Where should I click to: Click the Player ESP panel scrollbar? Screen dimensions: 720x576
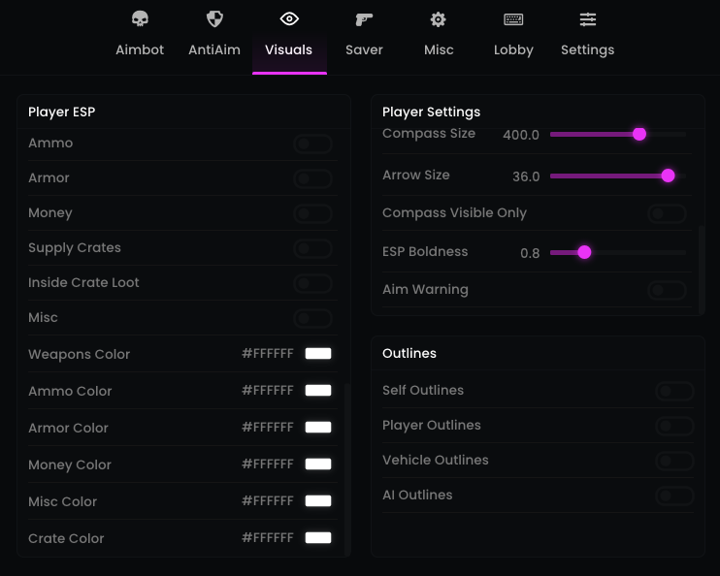[346, 465]
